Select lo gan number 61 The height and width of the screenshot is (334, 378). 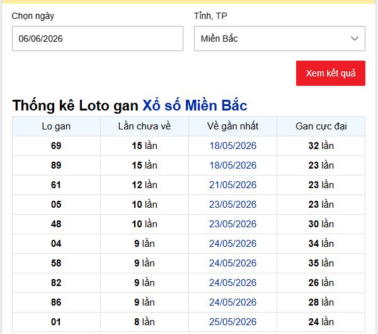point(56,185)
